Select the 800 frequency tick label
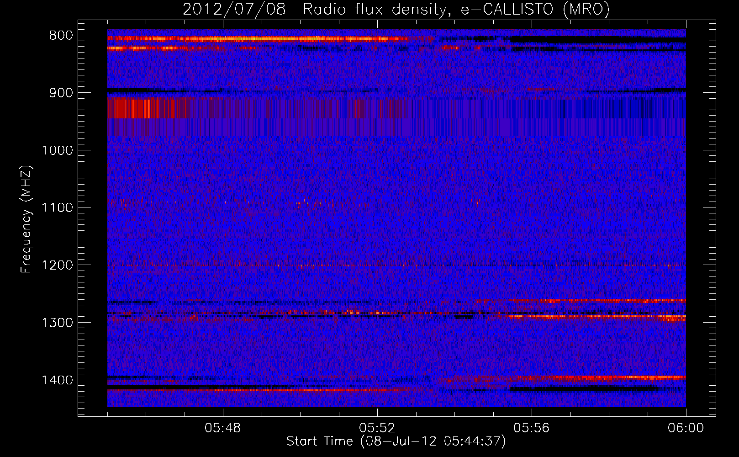 [61, 36]
